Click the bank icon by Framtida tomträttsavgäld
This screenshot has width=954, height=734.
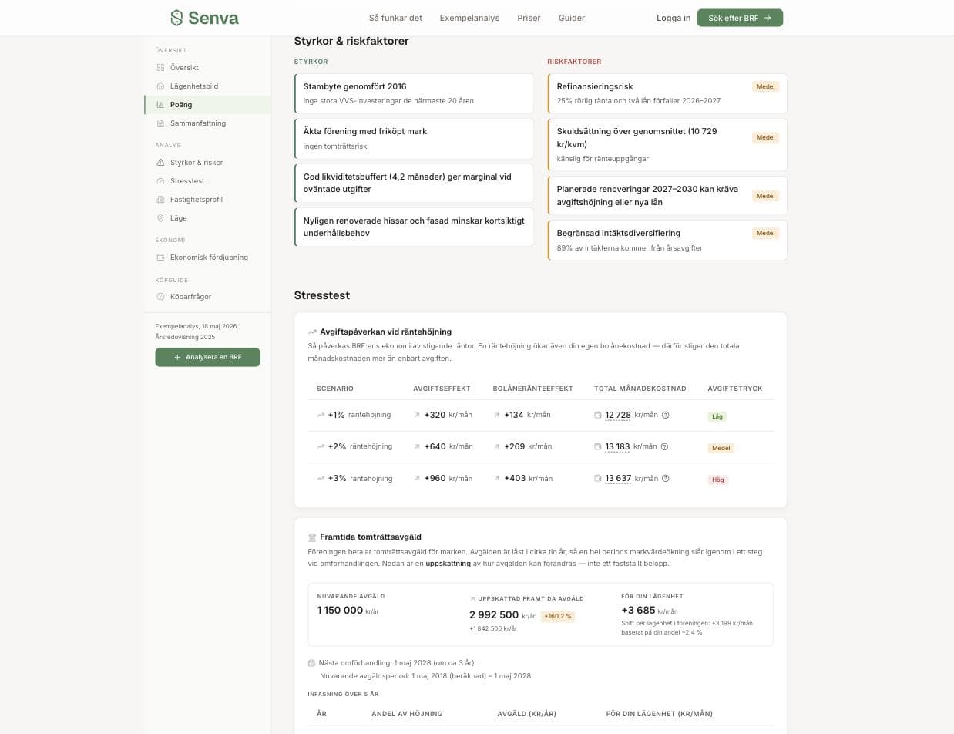click(312, 537)
